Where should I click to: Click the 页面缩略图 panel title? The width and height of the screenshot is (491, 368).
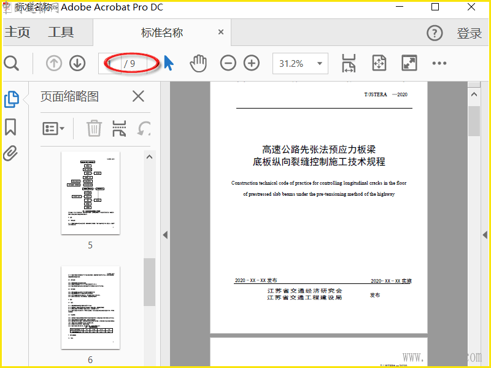69,96
